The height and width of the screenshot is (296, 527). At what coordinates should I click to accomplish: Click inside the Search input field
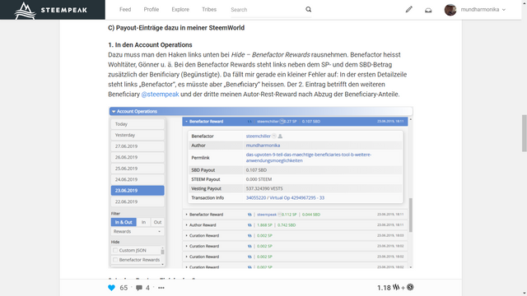(x=267, y=10)
